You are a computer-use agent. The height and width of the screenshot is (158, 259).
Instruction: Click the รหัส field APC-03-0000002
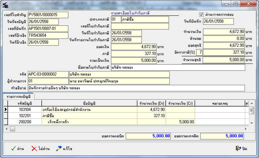48,74
